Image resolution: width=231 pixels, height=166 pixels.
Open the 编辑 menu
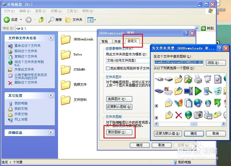[25, 11]
